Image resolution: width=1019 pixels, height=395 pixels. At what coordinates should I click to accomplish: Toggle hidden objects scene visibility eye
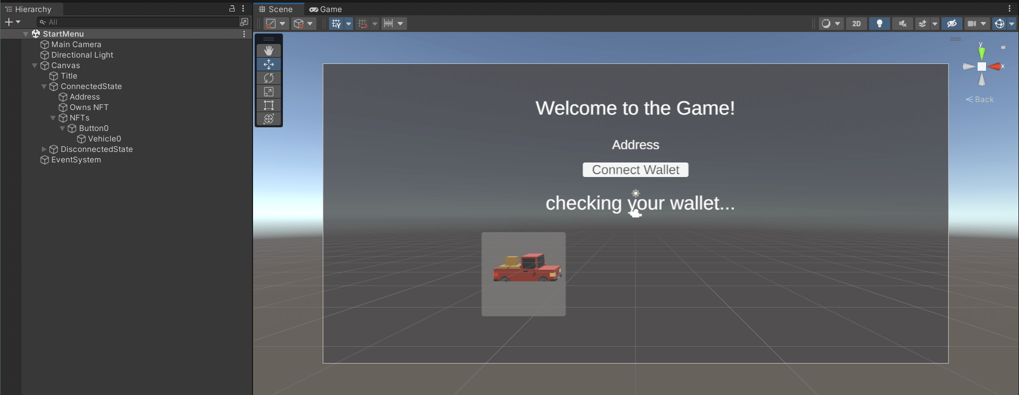pos(952,24)
